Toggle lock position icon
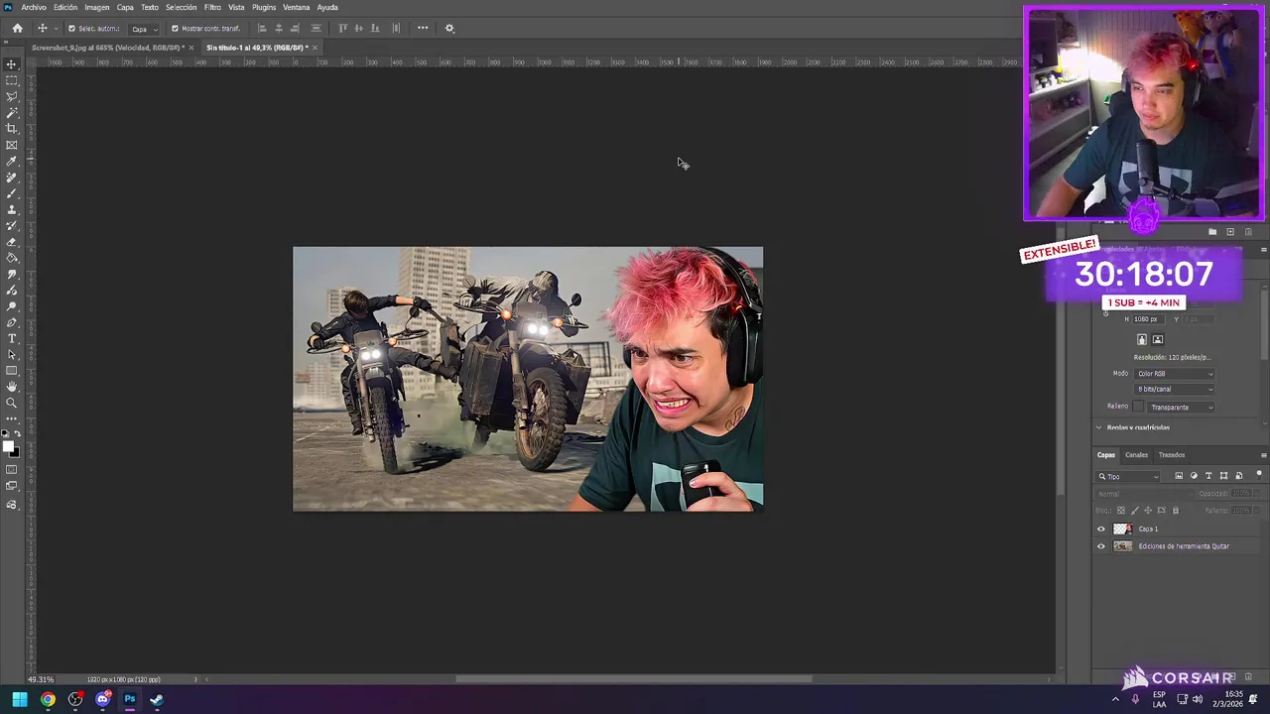This screenshot has height=714, width=1270. coord(1148,510)
